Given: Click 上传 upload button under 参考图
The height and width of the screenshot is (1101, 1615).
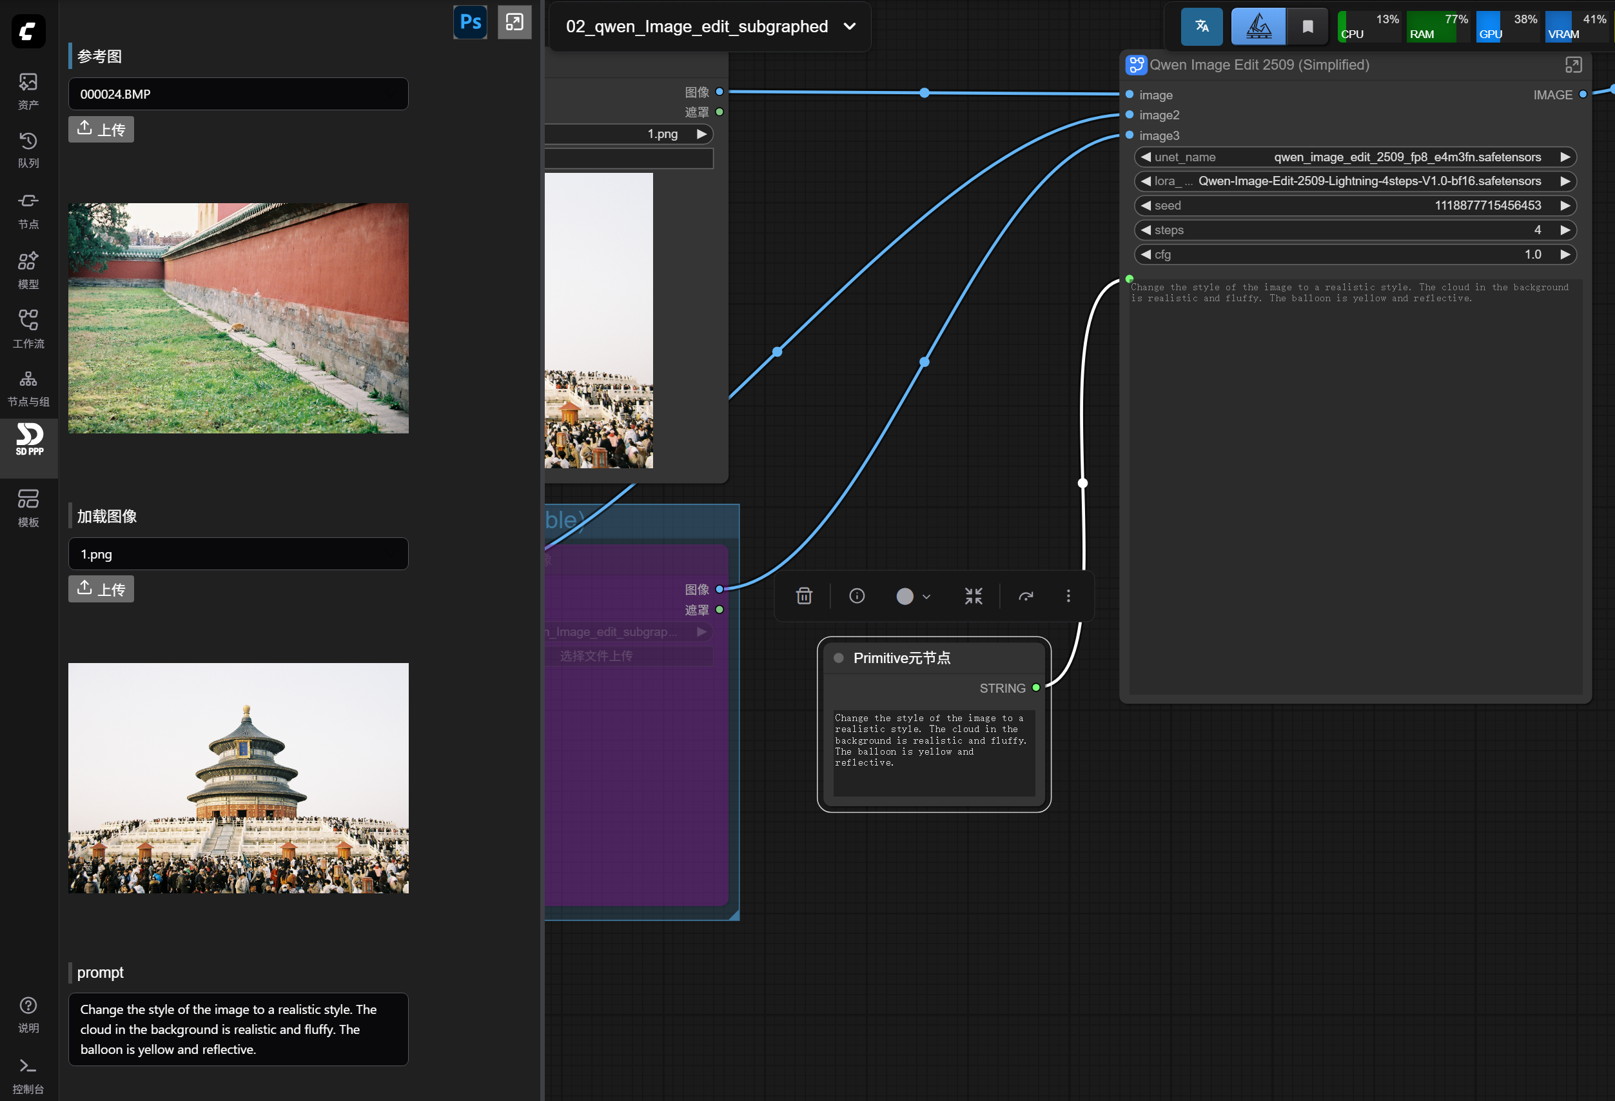Looking at the screenshot, I should click(101, 129).
